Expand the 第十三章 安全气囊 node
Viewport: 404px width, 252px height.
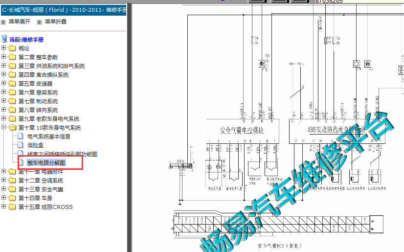[3, 188]
